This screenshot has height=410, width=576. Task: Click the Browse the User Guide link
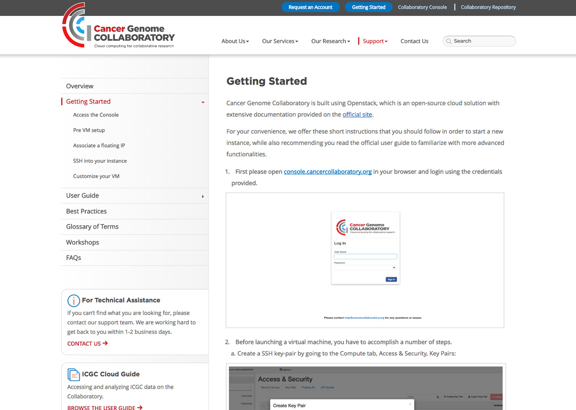pos(105,408)
